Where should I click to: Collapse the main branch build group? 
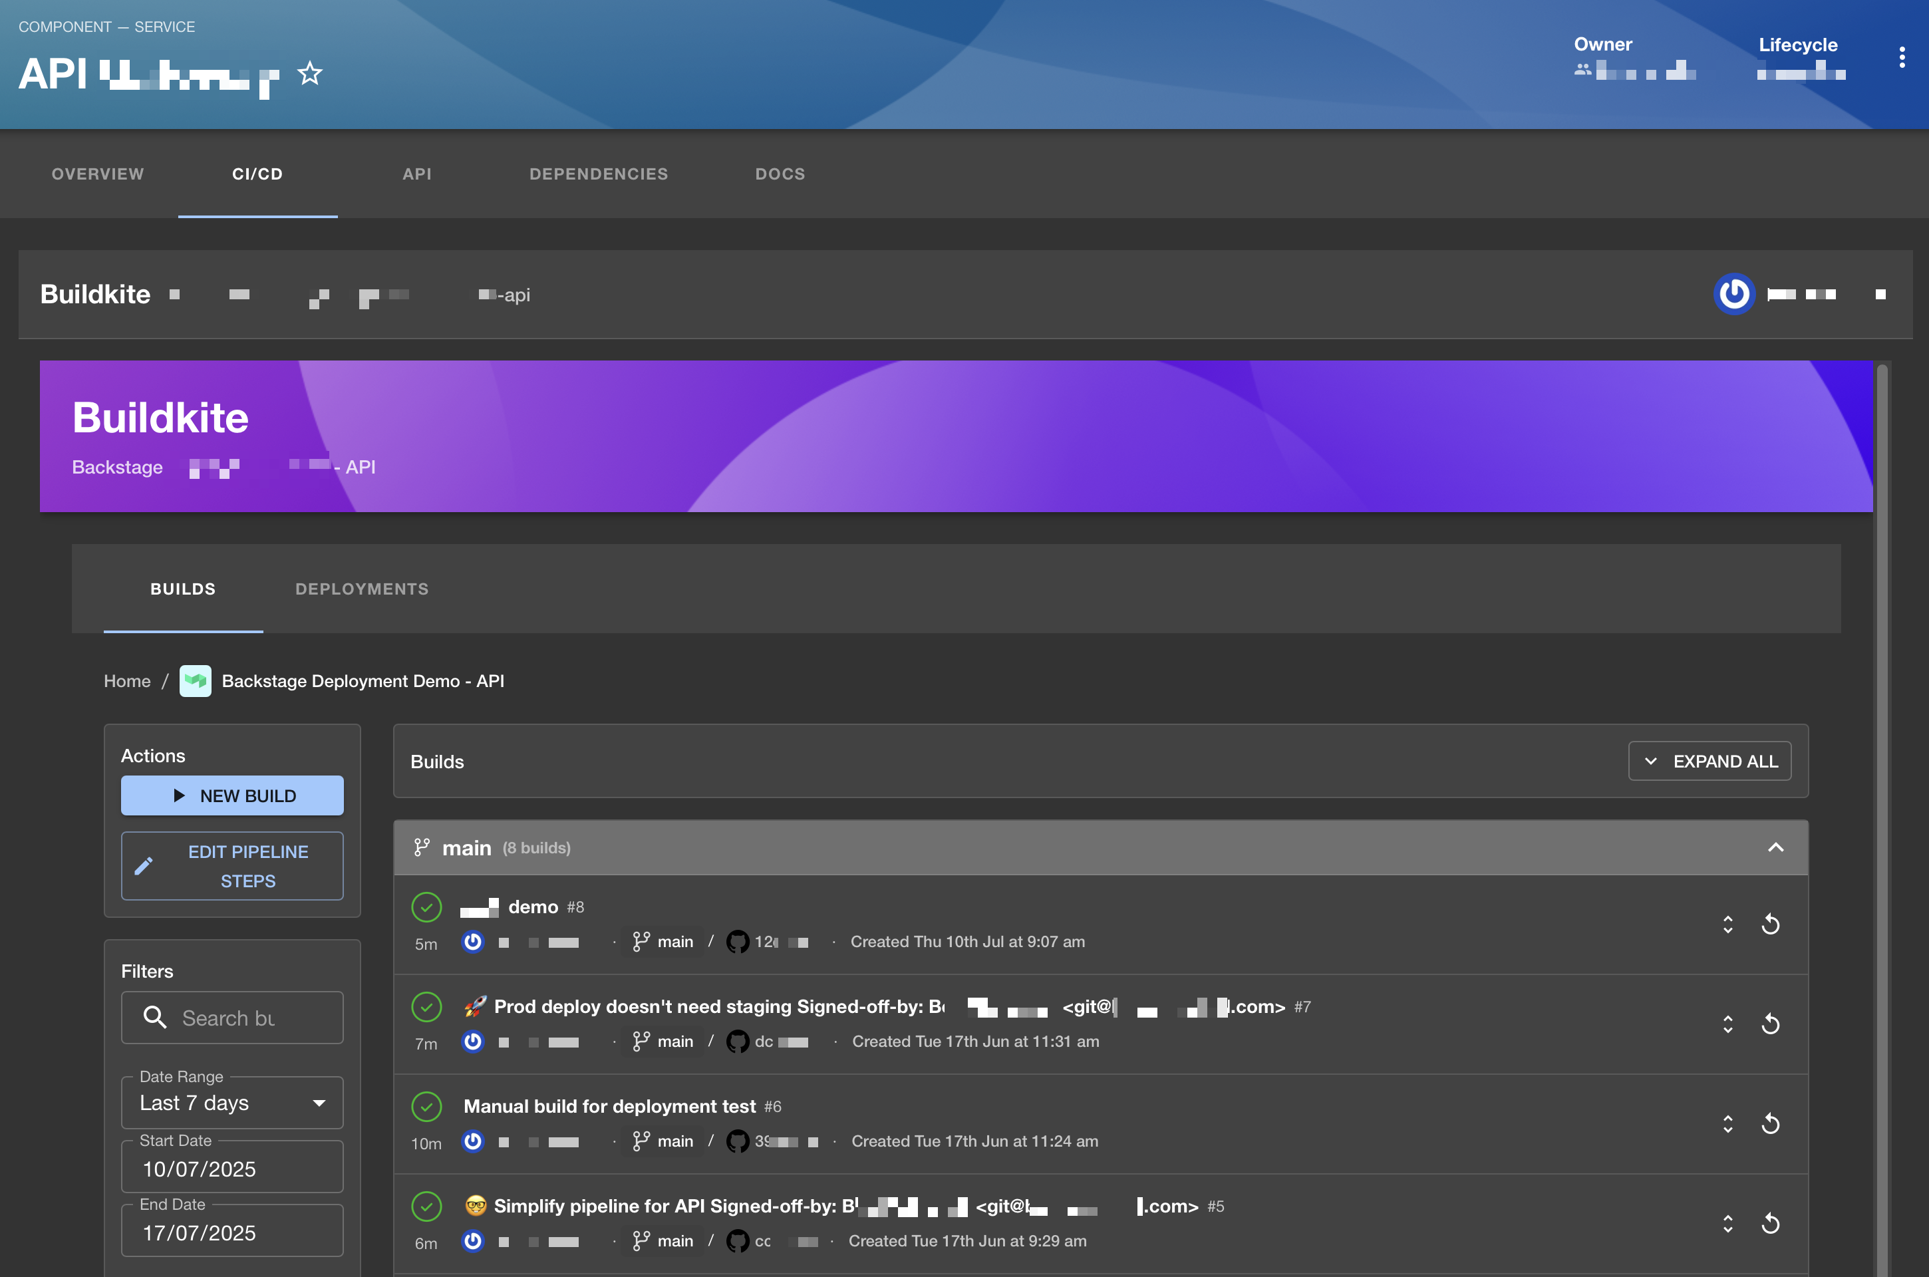pos(1776,847)
